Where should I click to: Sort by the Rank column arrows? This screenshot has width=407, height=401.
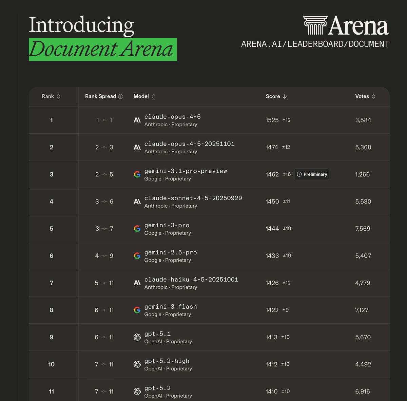[59, 96]
